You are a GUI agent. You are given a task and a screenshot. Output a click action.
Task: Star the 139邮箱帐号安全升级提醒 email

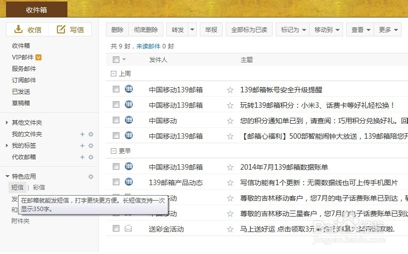tap(230, 90)
